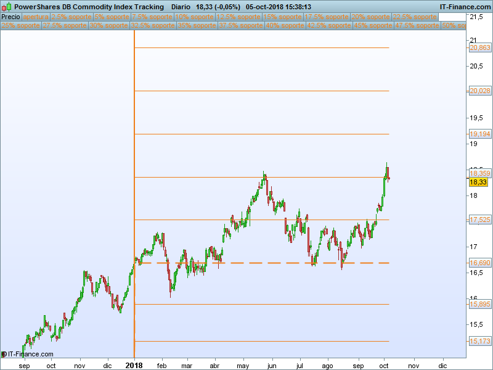Open the 5% soporte label

[112, 17]
